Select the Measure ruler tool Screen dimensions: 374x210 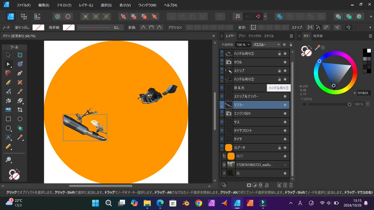[8, 146]
